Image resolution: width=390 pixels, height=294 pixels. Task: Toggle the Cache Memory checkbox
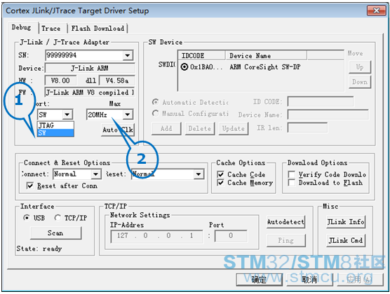220,183
